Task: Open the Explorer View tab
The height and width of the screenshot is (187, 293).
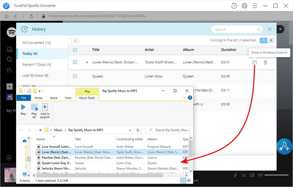Action: pos(68,98)
